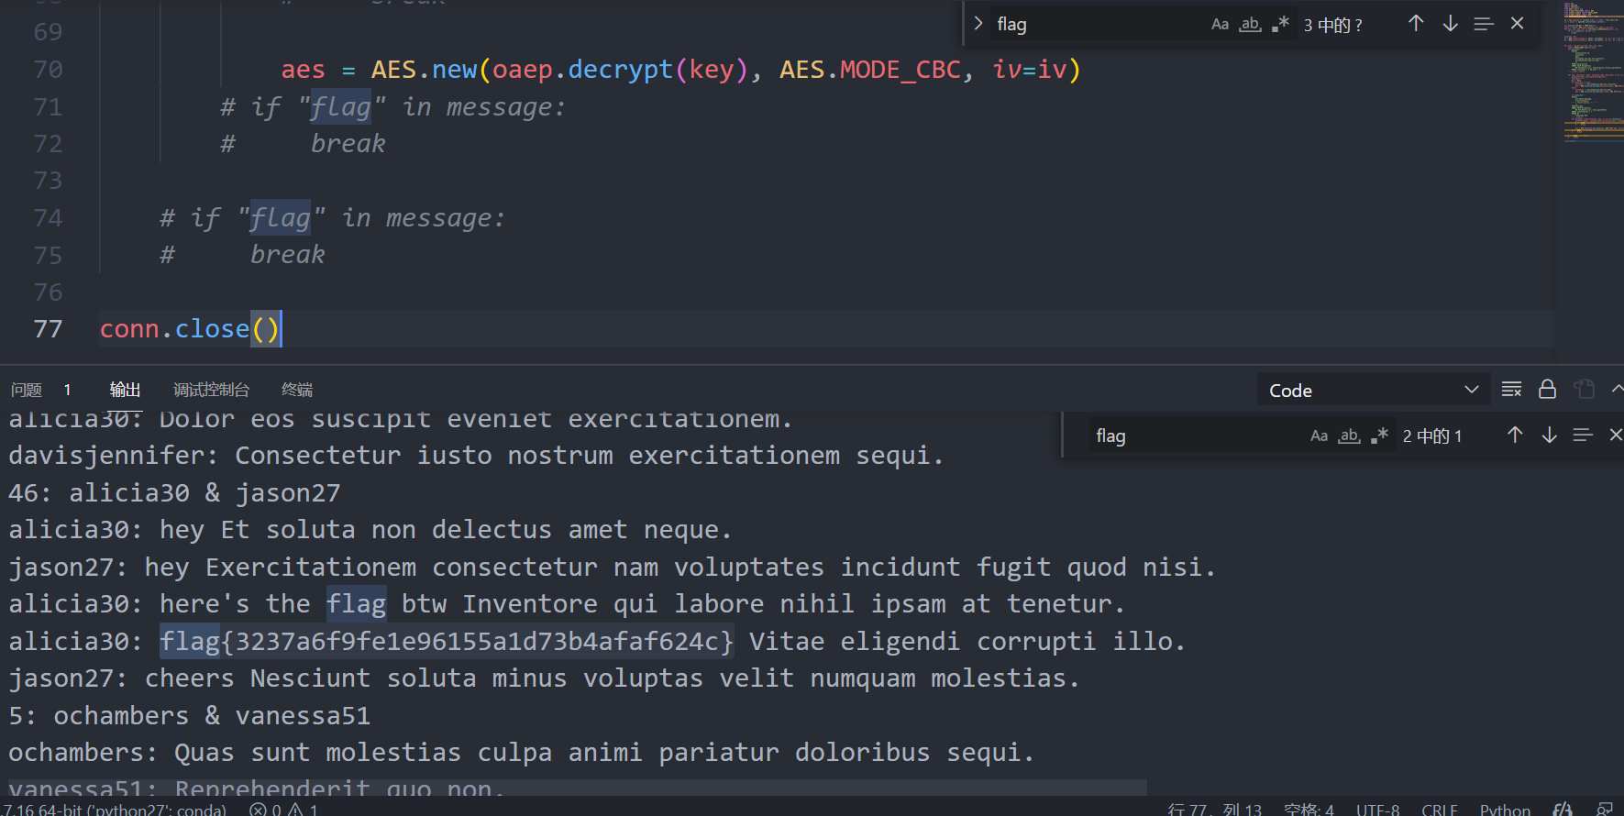Close the editor find widget
The image size is (1624, 816).
coord(1518,24)
